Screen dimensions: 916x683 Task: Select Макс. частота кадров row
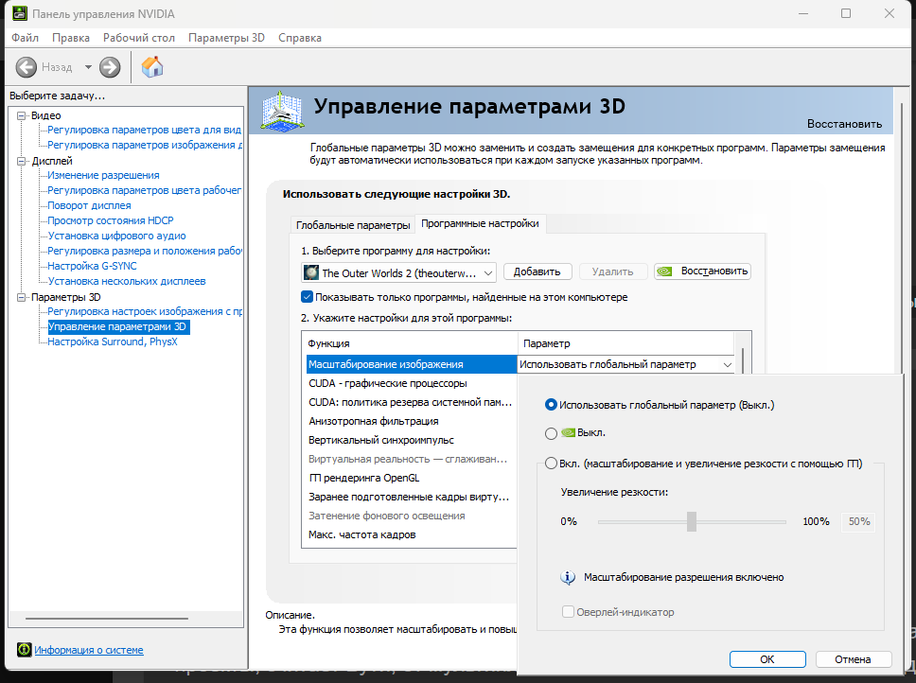(x=412, y=534)
